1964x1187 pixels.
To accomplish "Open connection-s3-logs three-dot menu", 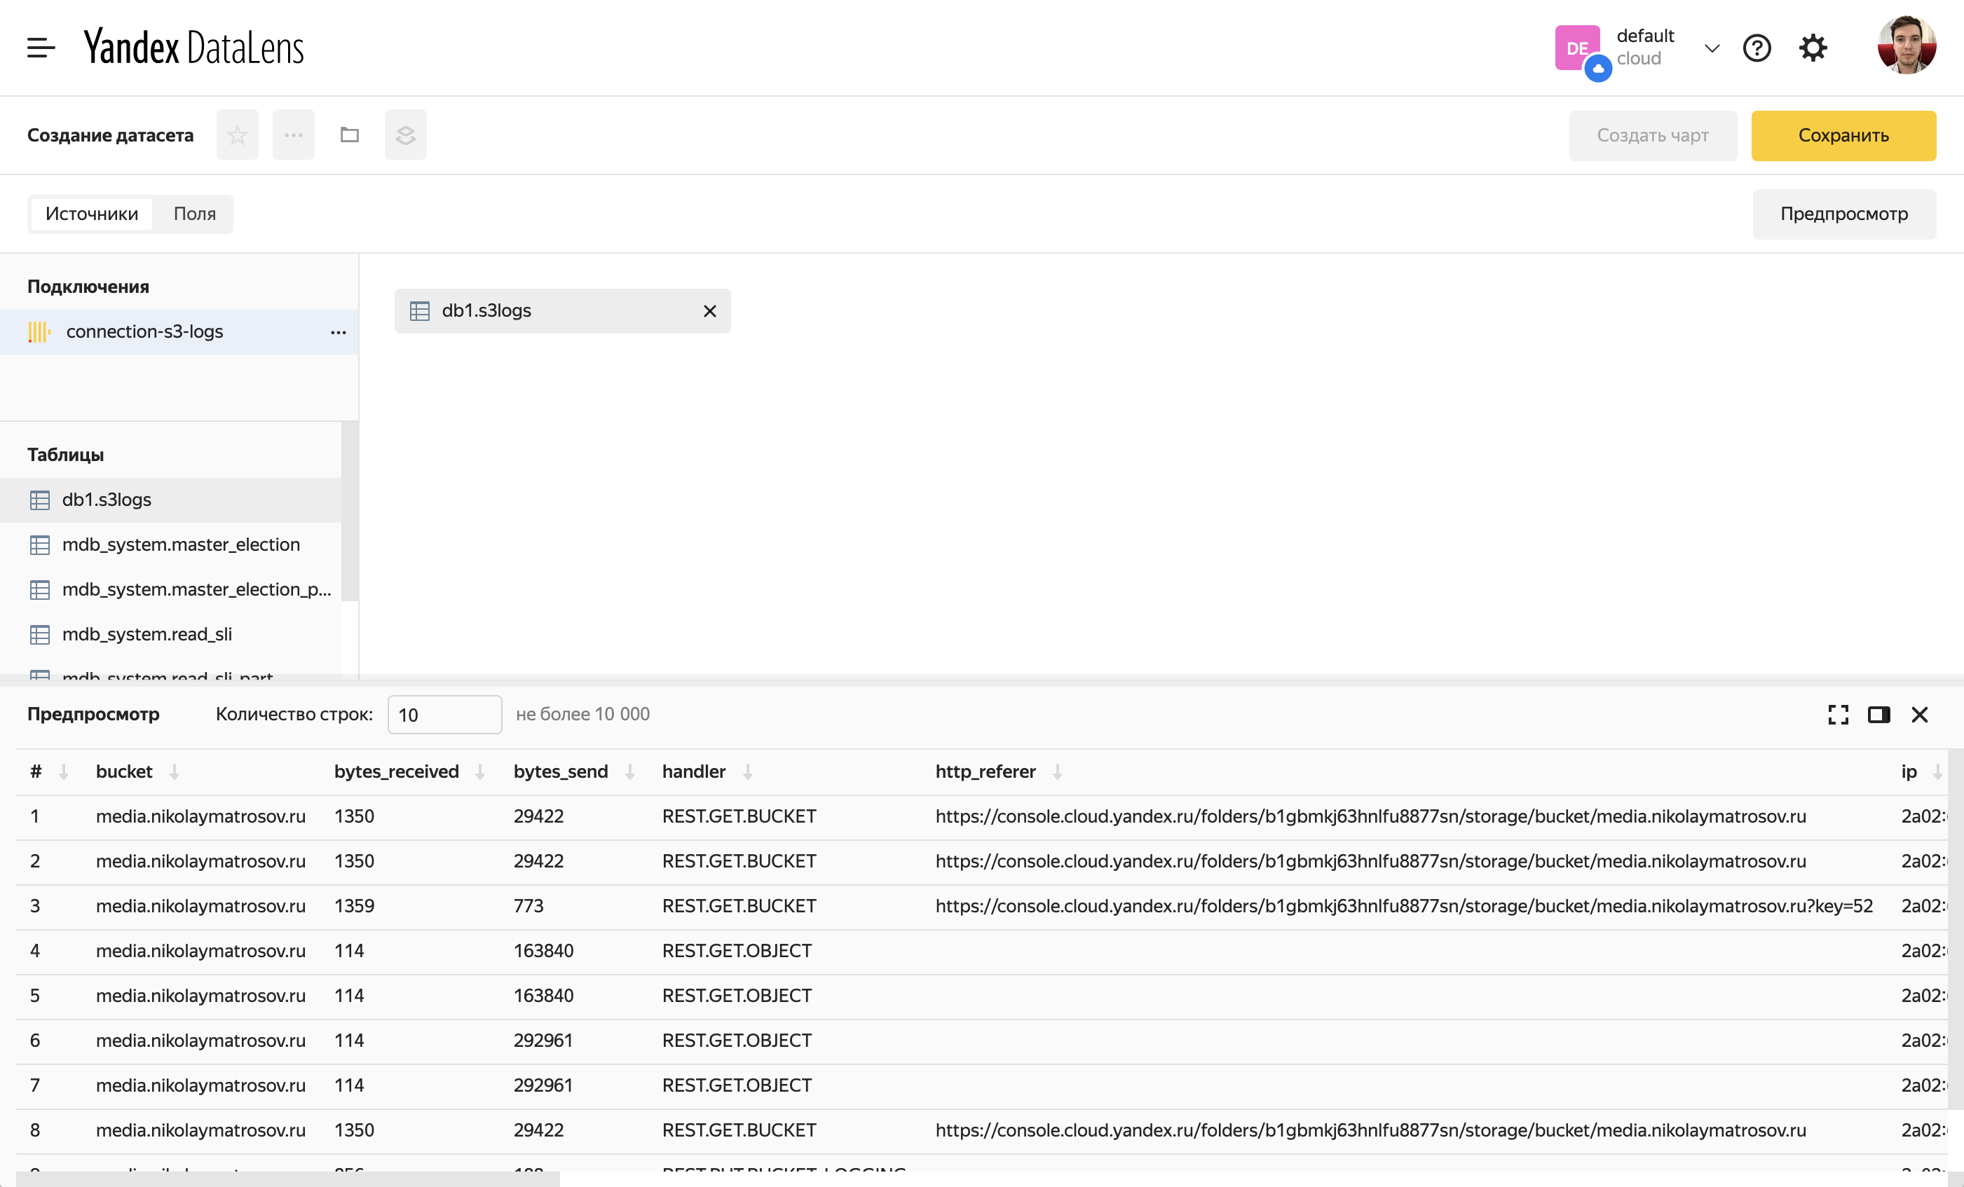I will coord(339,331).
